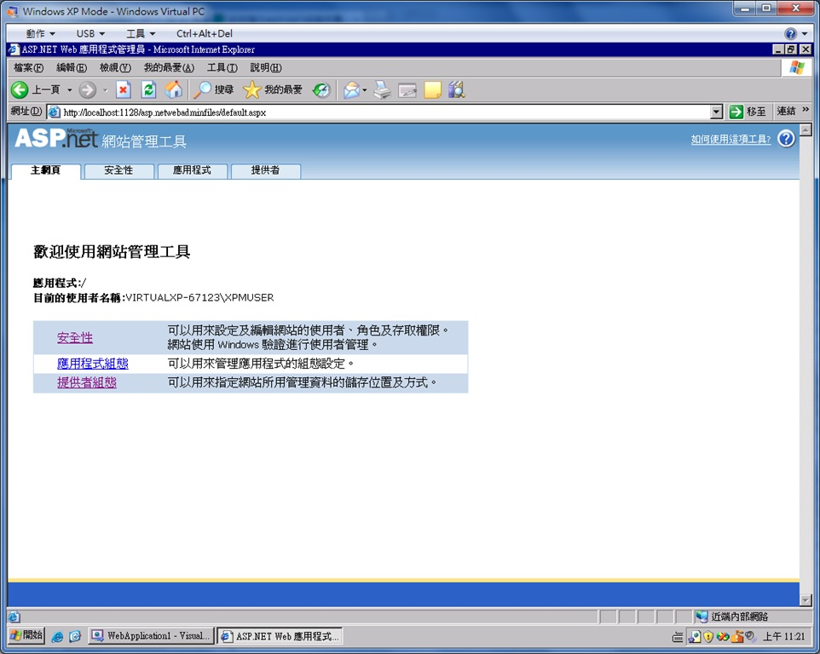Open the Forward button history dropdown arrow
The image size is (820, 654).
[x=105, y=90]
